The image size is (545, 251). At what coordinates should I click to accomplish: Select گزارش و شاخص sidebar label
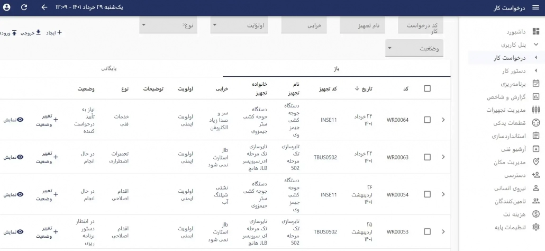click(x=506, y=97)
